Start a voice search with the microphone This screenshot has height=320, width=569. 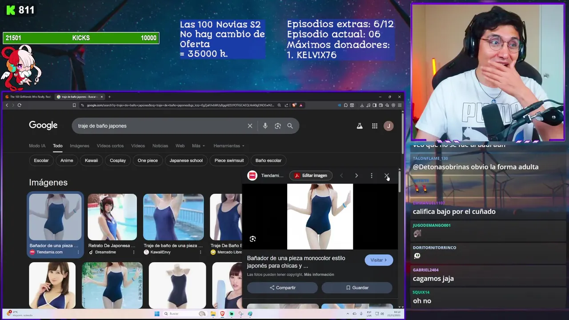point(265,126)
